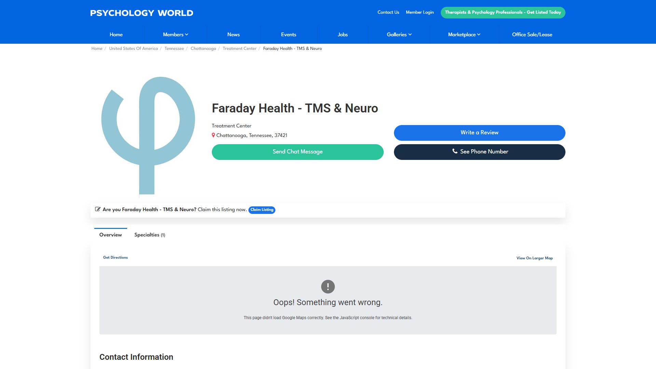
Task: Click the edit pencil icon beside claim text
Action: [97, 209]
